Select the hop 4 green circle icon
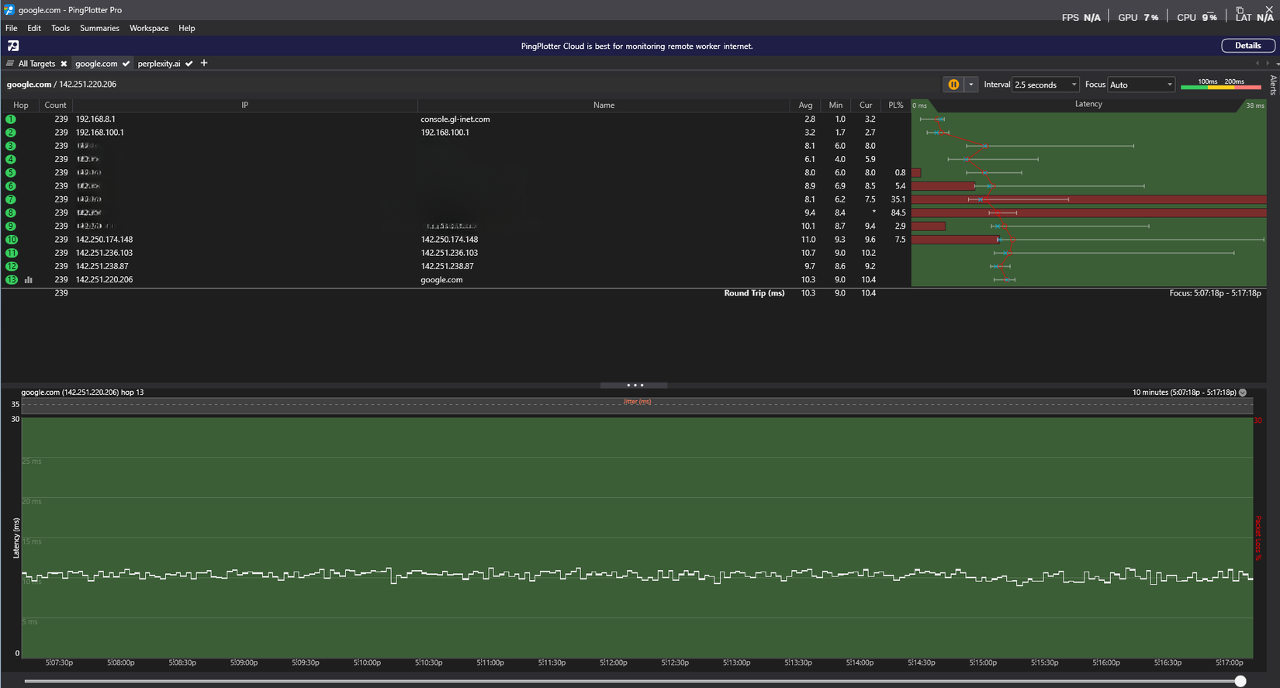Viewport: 1280px width, 688px height. point(11,159)
